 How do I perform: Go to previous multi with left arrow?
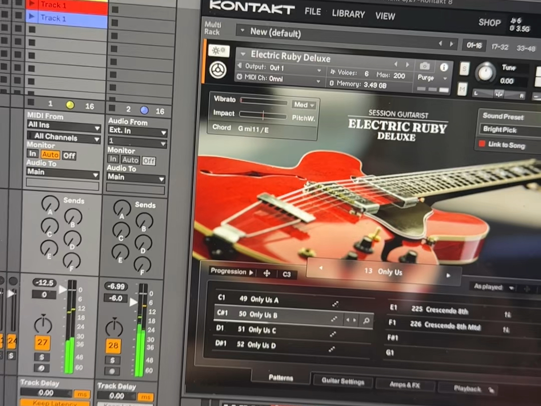440,44
